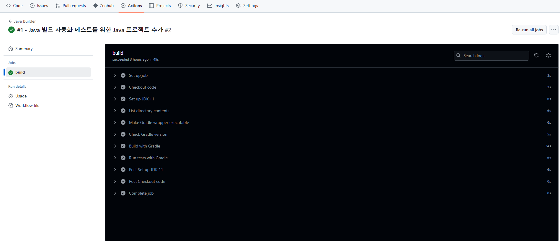Click the 'succeeded 3 hours ago in 49s' text
Screen dimensions: 560x242
(135, 59)
